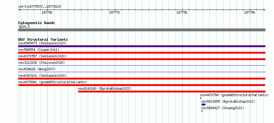Click the gray 3p24.3 cytogenetic band bar
The image size is (274, 123).
pos(142,30)
